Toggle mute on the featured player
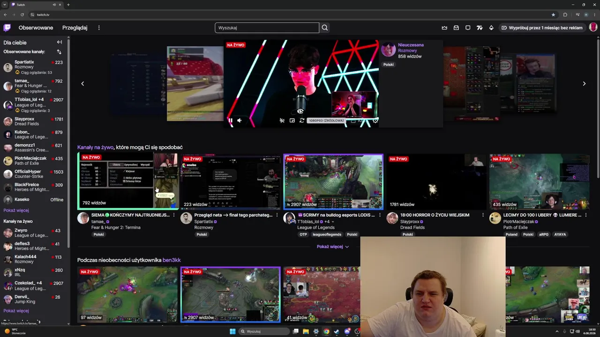 pyautogui.click(x=240, y=121)
